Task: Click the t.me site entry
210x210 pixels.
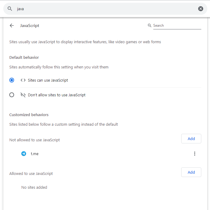Action: pyautogui.click(x=35, y=154)
